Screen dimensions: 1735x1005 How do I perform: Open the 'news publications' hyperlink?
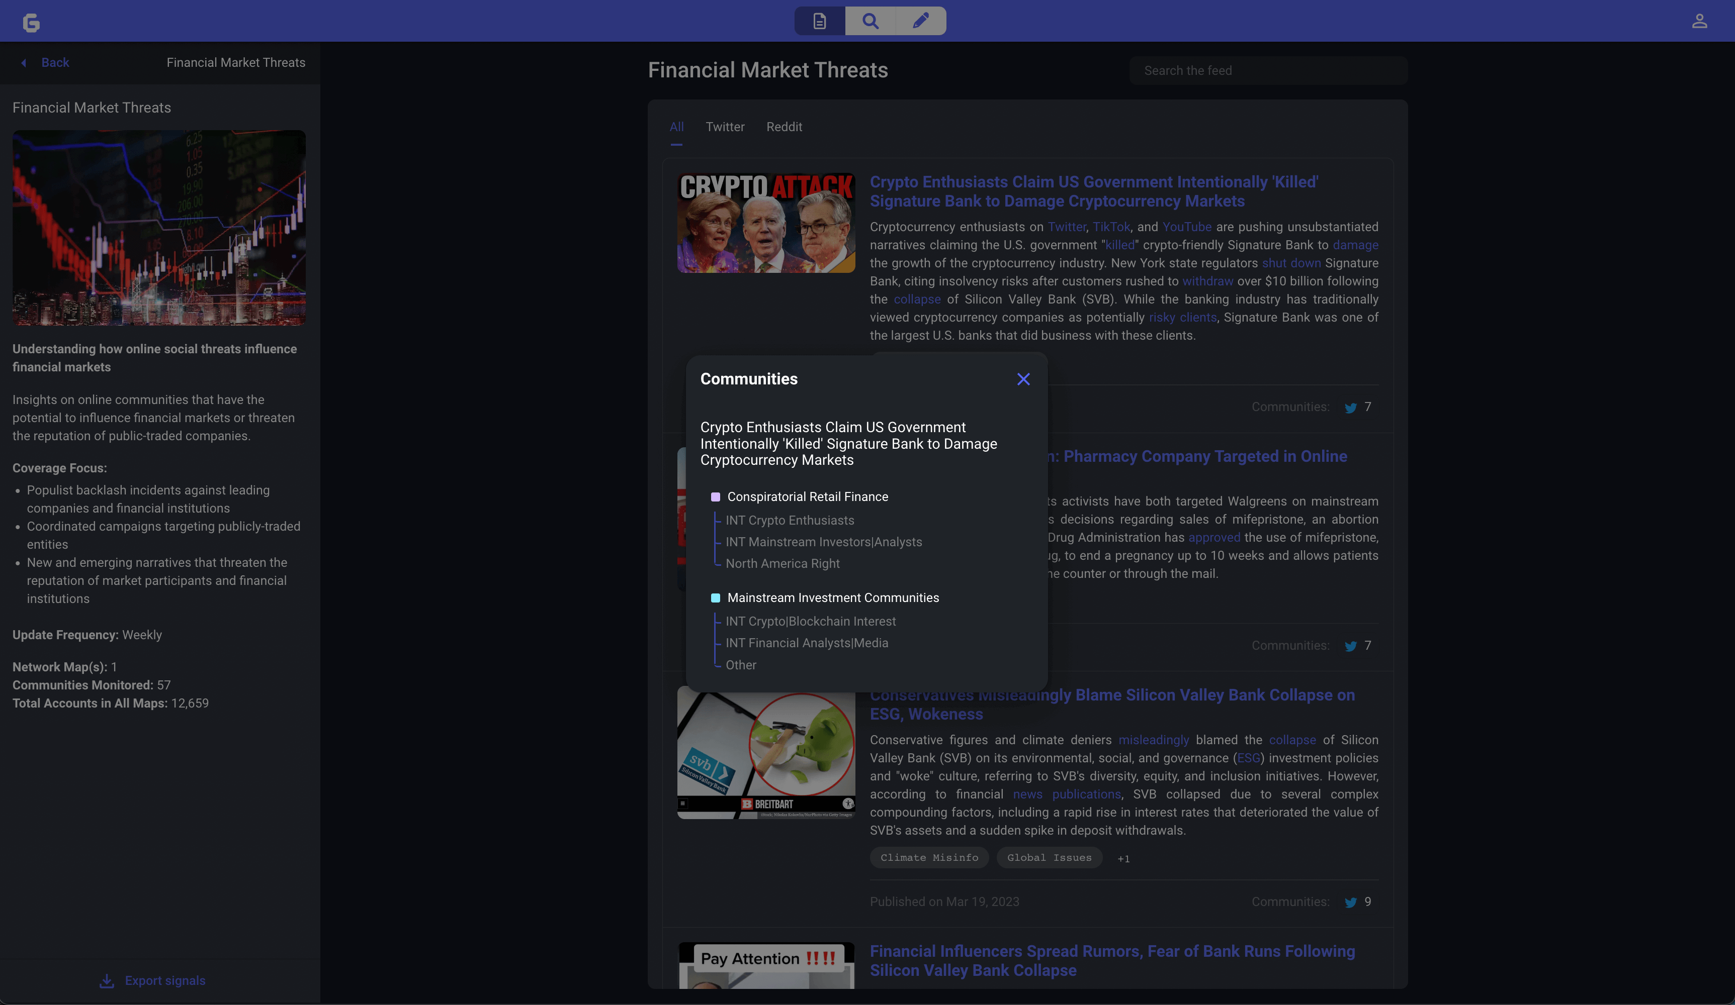[1067, 794]
